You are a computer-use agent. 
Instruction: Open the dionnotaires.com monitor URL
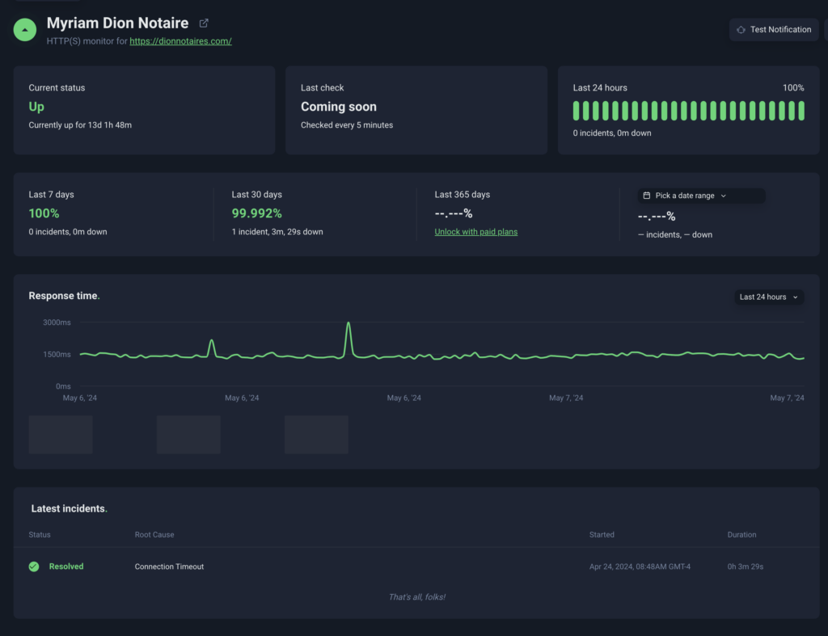[x=180, y=41]
